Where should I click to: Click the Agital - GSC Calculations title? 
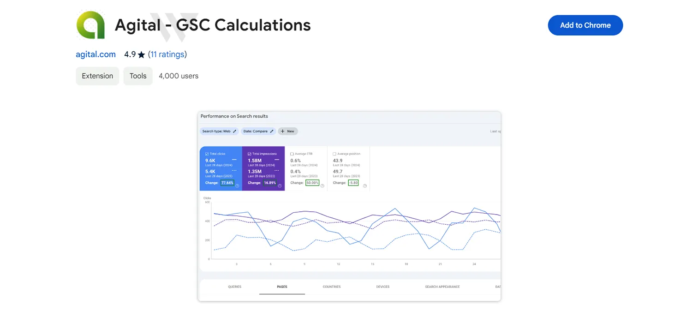click(x=213, y=25)
